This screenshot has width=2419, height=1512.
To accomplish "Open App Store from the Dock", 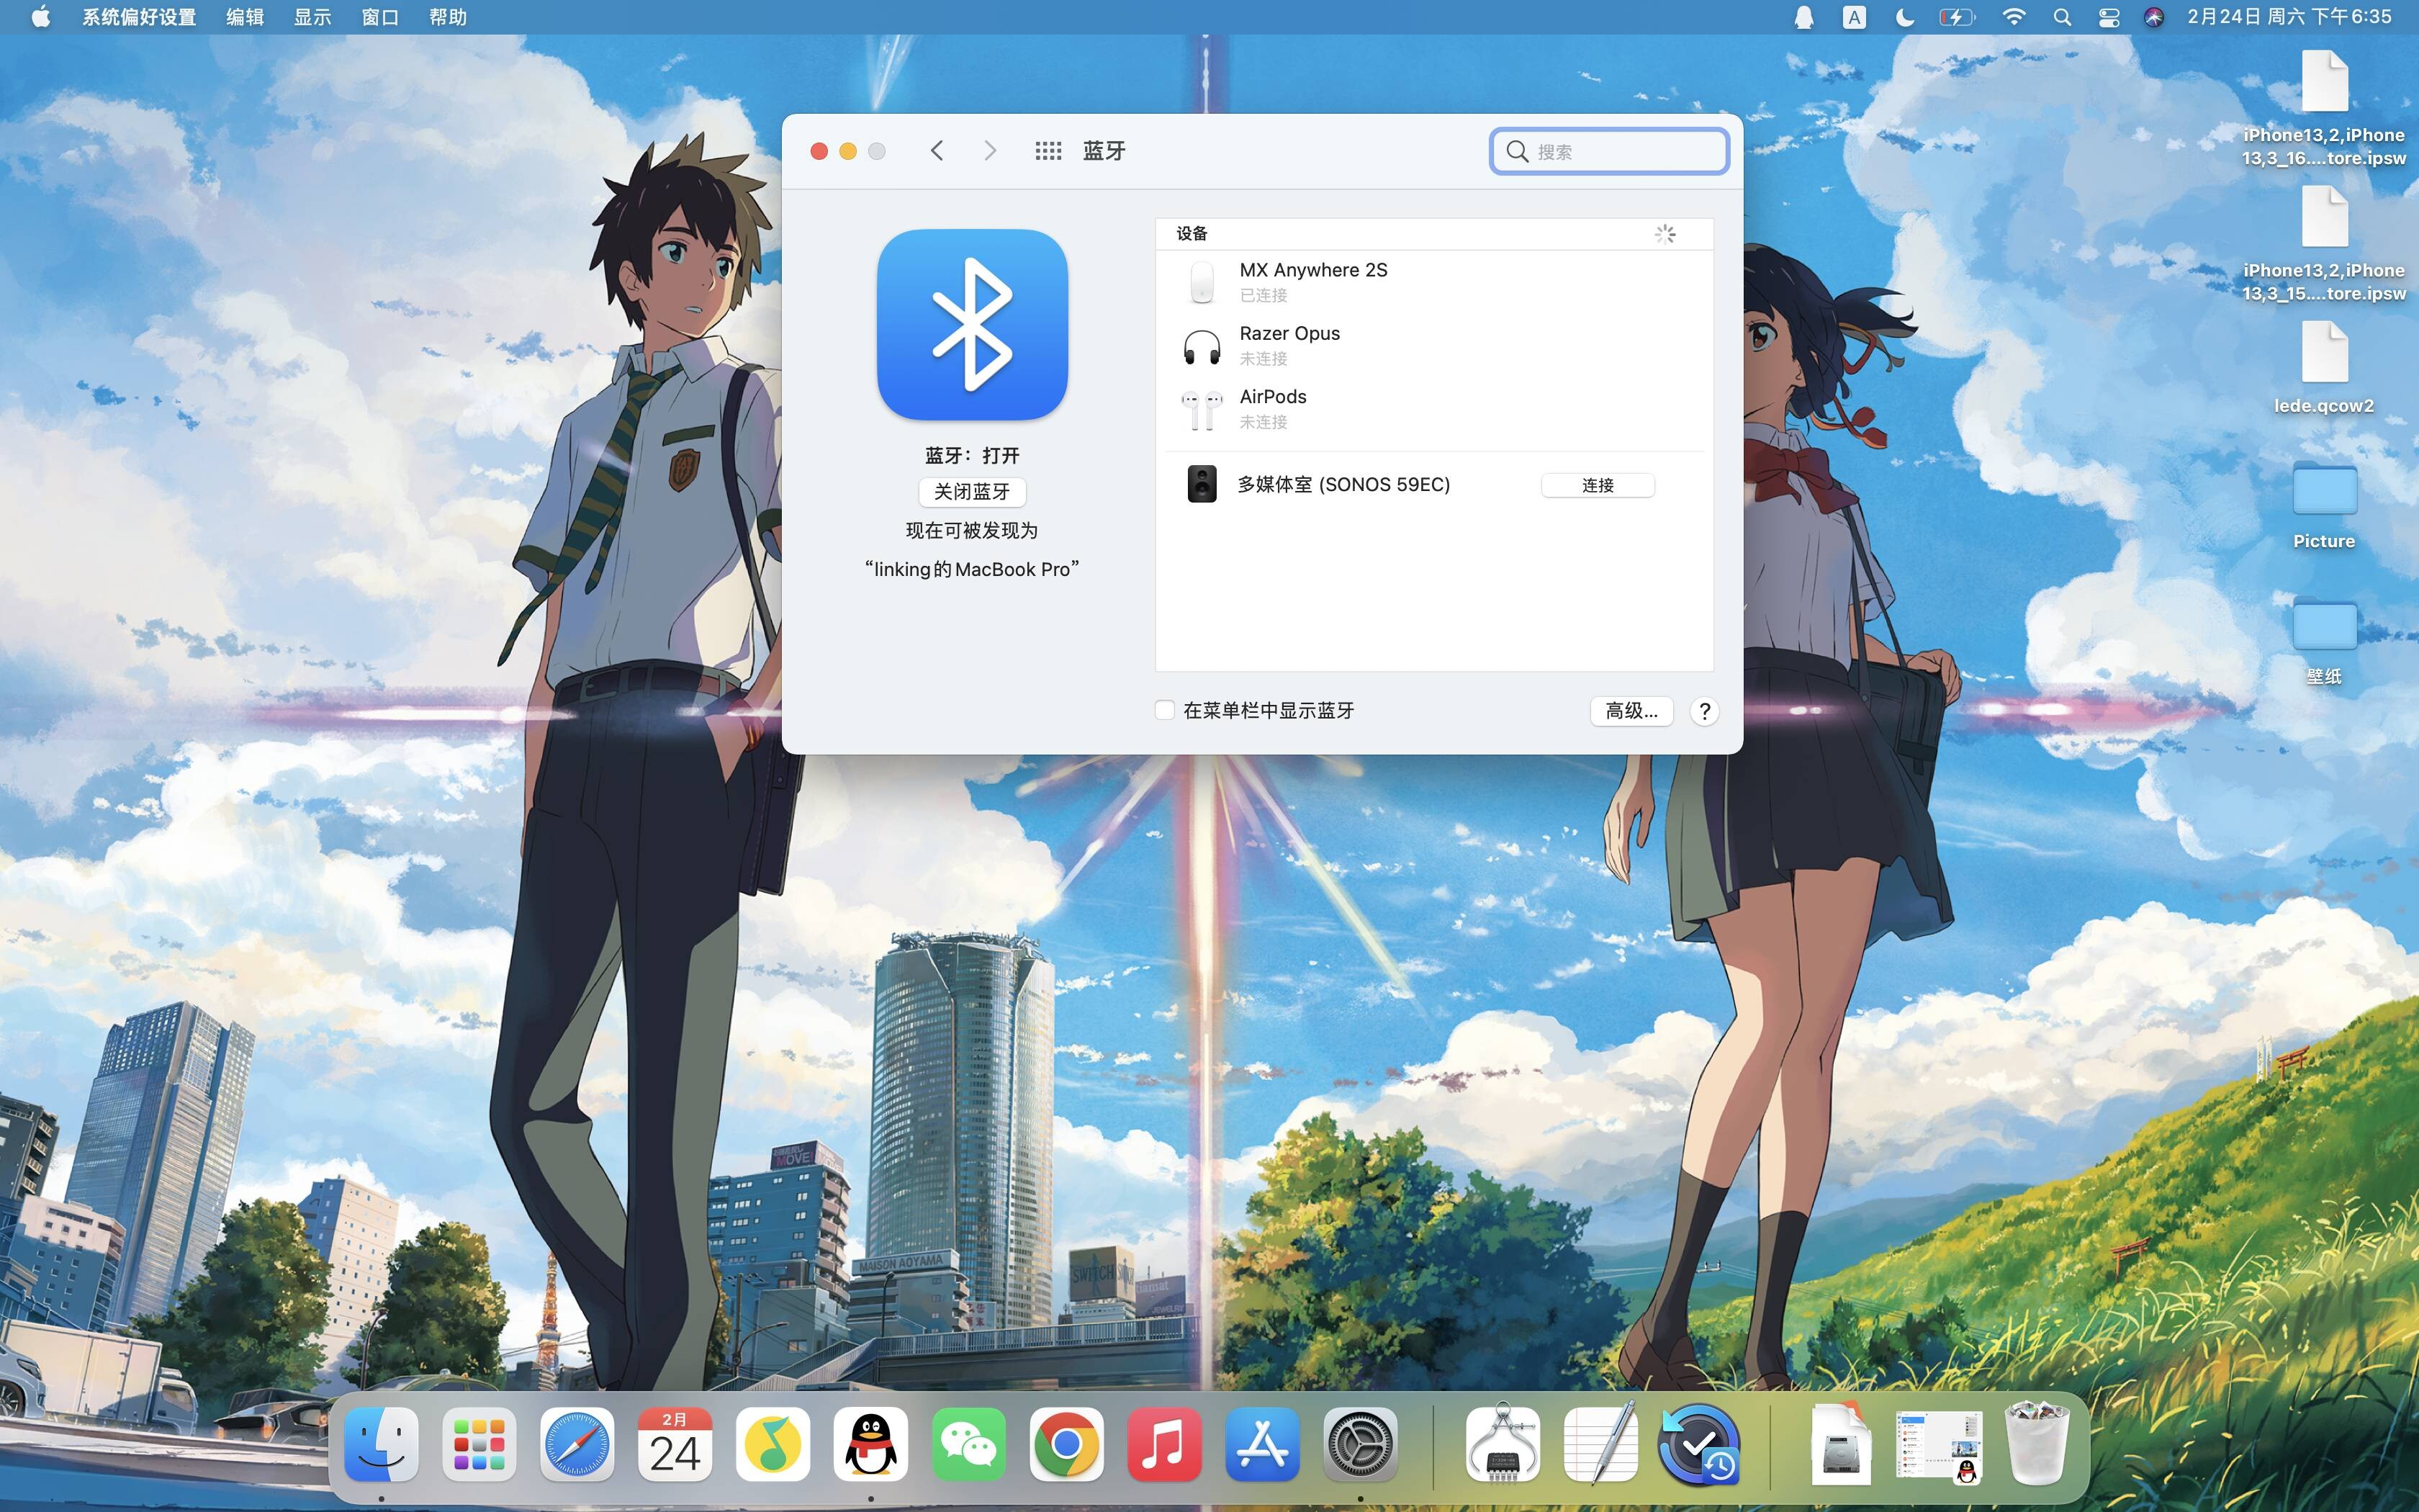I will pyautogui.click(x=1261, y=1444).
